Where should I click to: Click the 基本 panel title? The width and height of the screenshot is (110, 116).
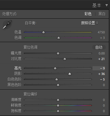point(97,5)
